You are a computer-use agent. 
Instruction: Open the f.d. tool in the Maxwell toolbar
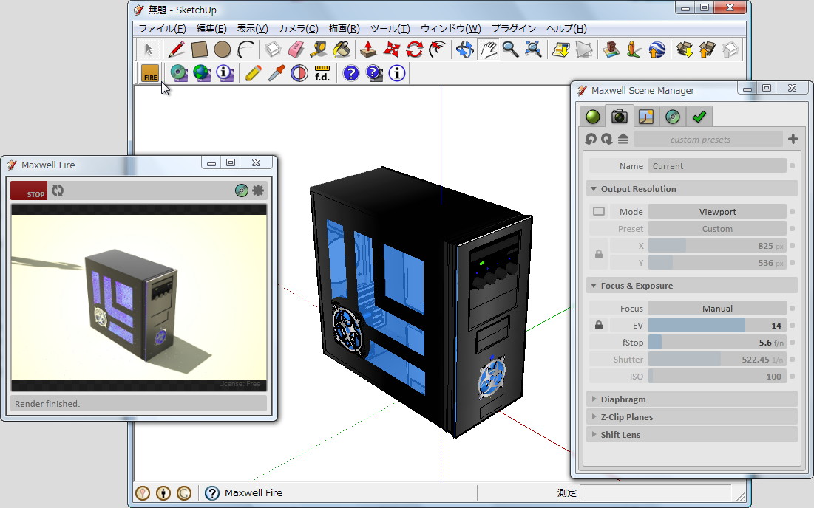[x=322, y=73]
